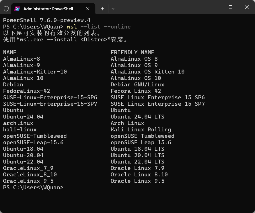Close the Administrator: PowerShell tab

88,9
